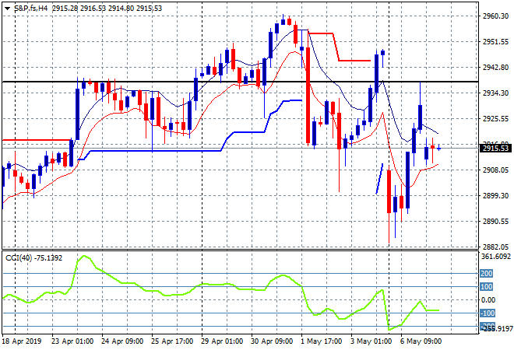Click time axis label 23 Apr 01:00

[72, 341]
